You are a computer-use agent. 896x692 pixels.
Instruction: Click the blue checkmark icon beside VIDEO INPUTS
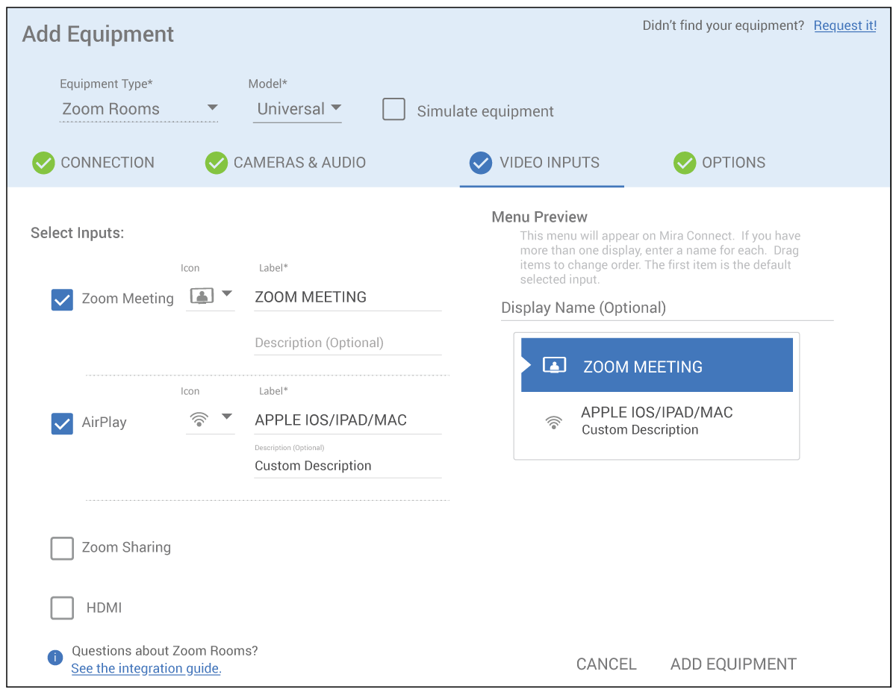click(481, 163)
